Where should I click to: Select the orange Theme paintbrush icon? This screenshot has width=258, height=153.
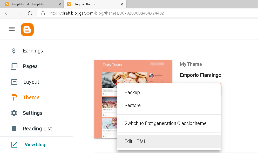pos(14,97)
